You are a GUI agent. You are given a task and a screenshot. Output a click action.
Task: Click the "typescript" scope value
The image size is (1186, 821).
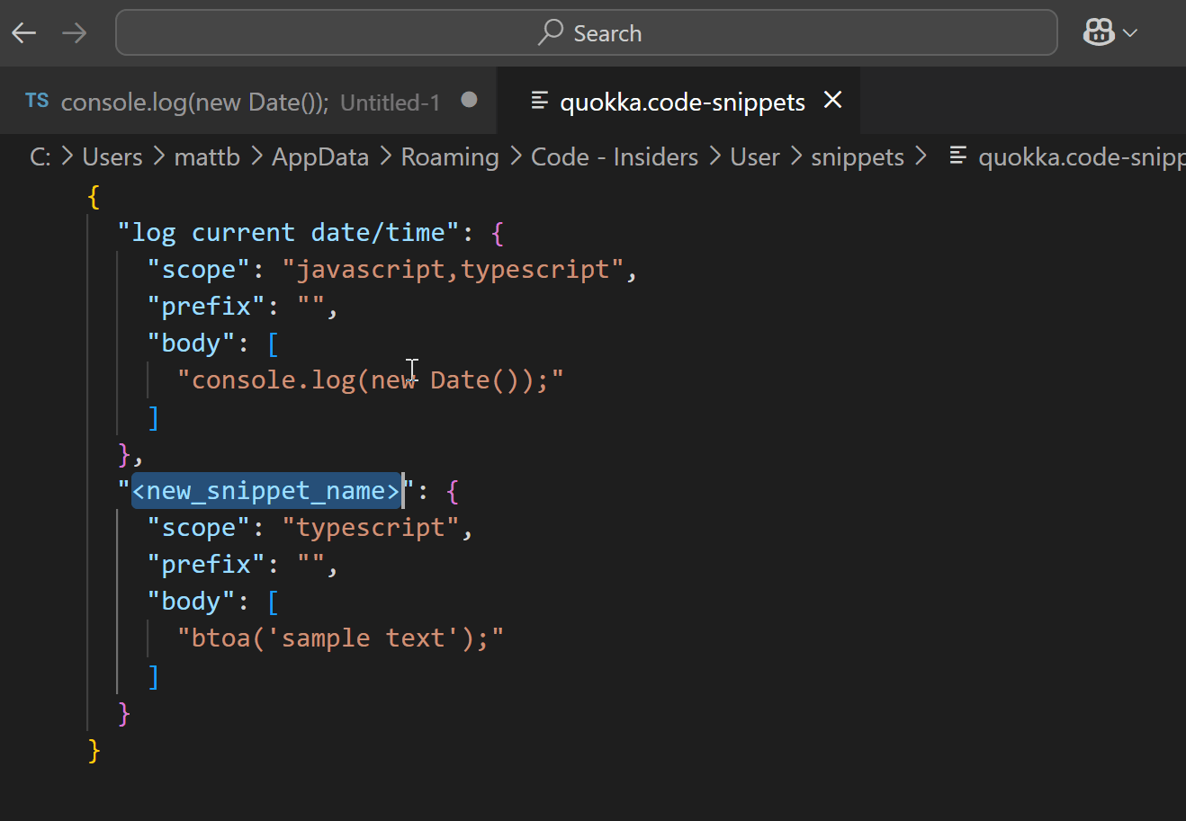371,528
